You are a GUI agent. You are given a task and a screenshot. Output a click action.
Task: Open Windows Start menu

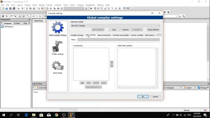coord(4,115)
